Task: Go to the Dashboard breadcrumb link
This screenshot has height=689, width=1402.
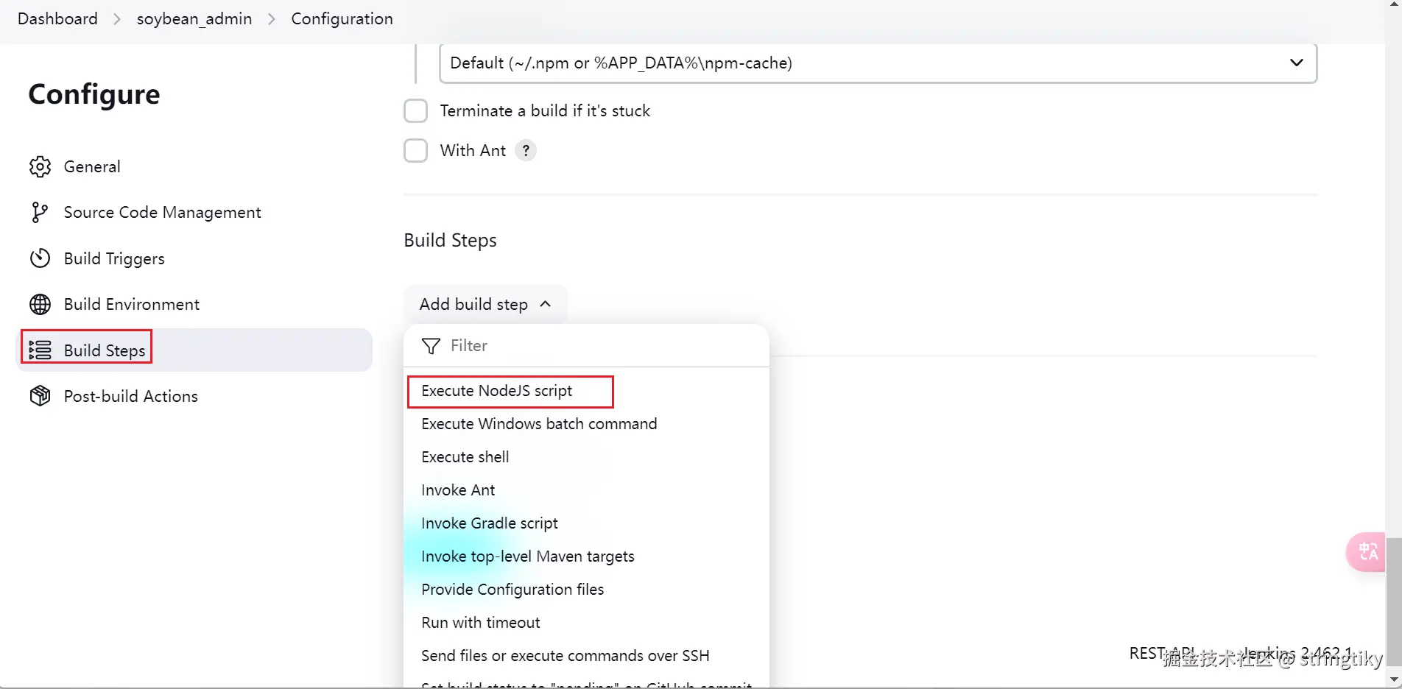Action: click(x=57, y=19)
